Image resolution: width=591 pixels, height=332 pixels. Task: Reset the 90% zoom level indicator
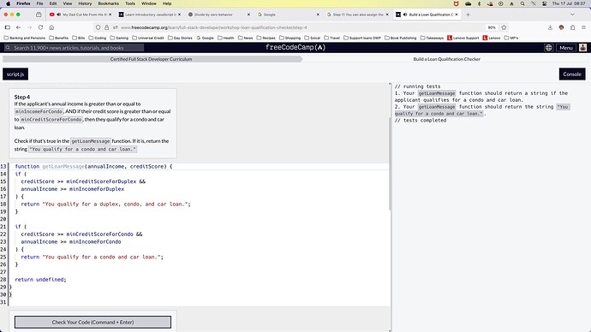(492, 27)
